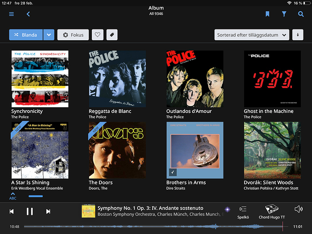312x234 pixels.
Task: Open the Spelkö play queue
Action: coord(243,212)
